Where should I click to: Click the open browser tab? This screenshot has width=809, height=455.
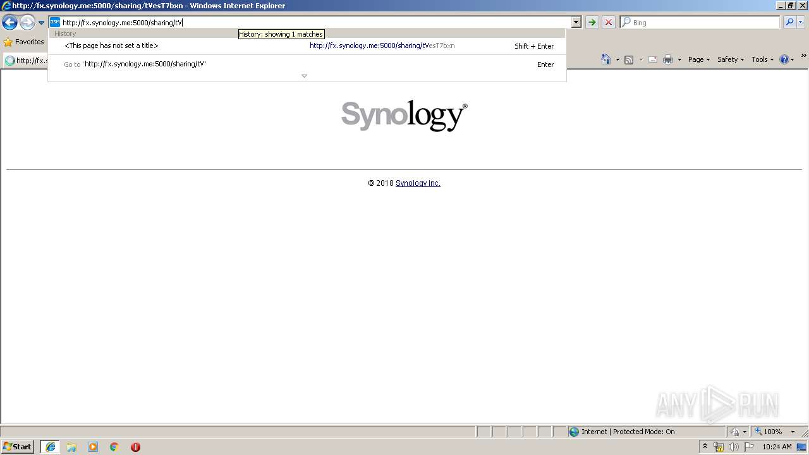27,61
